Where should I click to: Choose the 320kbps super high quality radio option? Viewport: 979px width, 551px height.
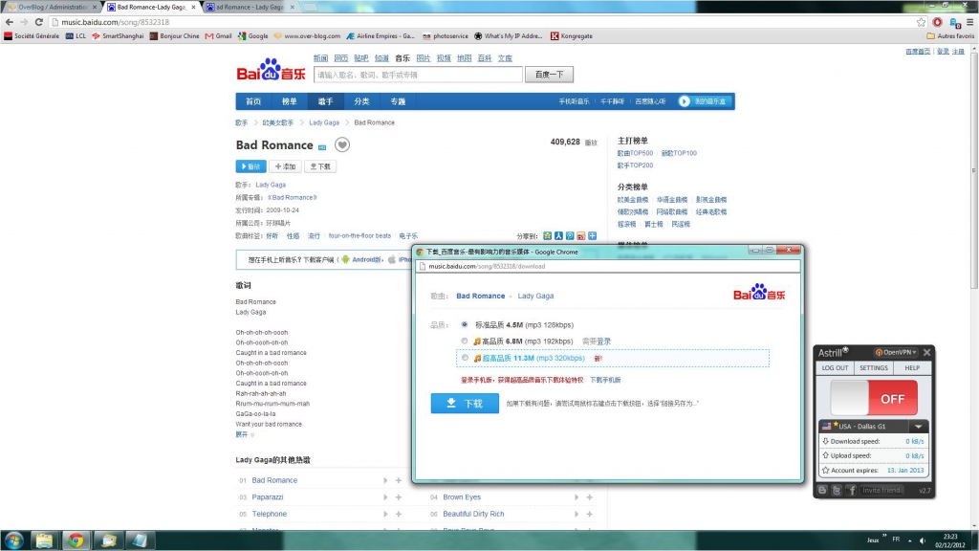point(465,358)
